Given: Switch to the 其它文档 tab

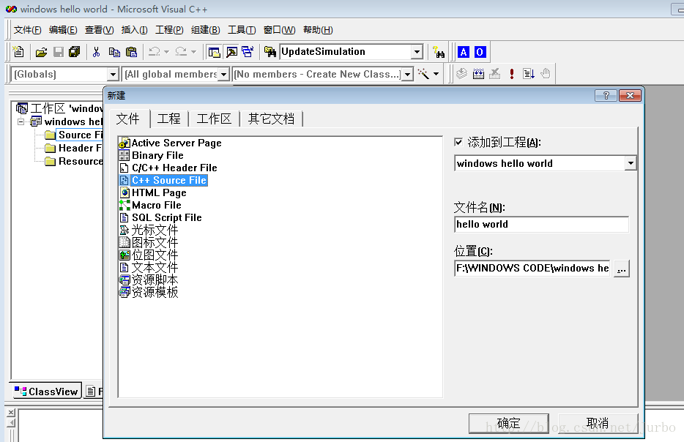Looking at the screenshot, I should [271, 119].
